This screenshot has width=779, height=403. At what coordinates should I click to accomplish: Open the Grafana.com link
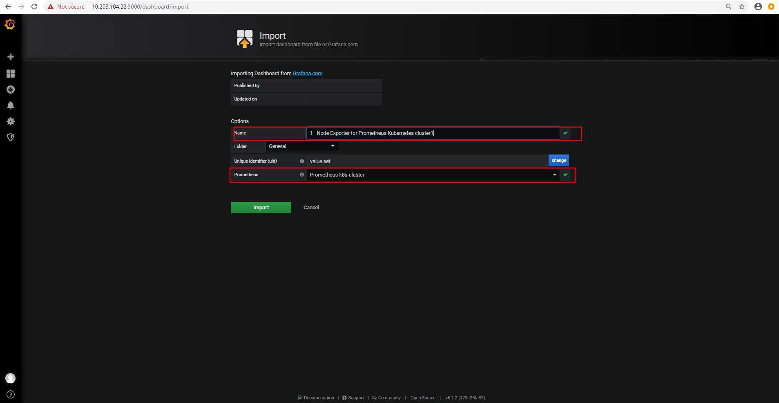pos(308,74)
